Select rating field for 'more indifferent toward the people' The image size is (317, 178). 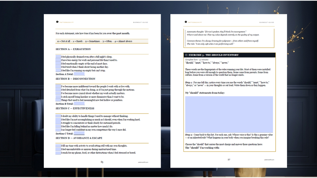click(x=58, y=86)
